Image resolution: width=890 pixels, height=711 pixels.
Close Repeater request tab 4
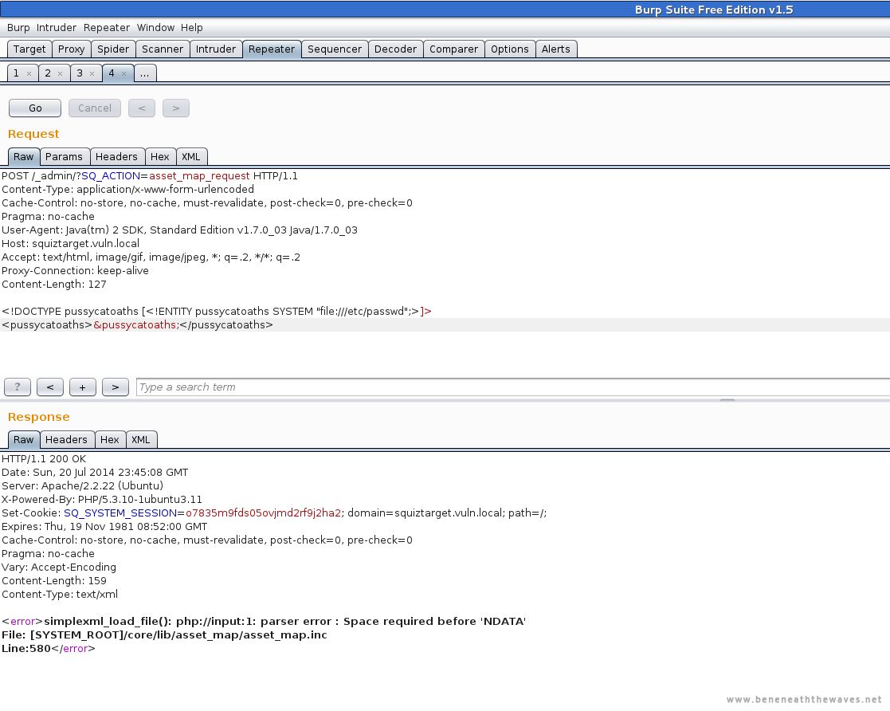tap(124, 74)
